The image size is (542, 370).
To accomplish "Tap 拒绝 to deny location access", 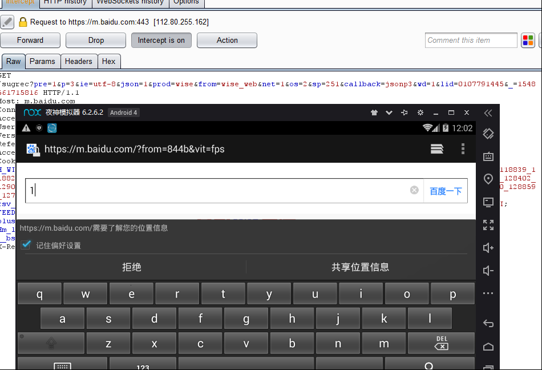I will (x=132, y=267).
